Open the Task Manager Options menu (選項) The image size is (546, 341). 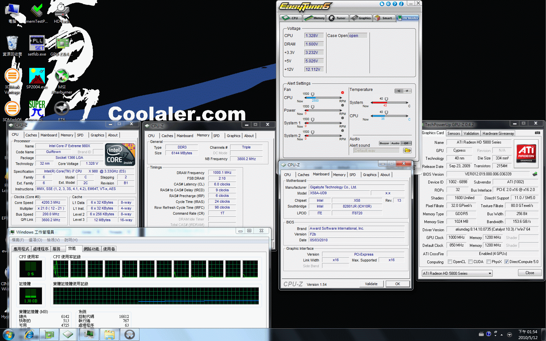(x=35, y=240)
